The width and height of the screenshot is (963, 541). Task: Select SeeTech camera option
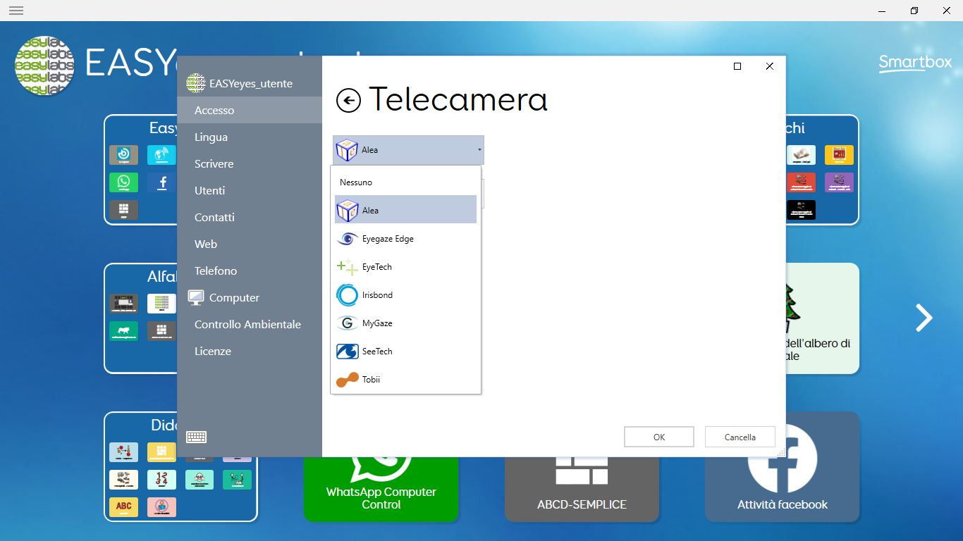pyautogui.click(x=405, y=352)
